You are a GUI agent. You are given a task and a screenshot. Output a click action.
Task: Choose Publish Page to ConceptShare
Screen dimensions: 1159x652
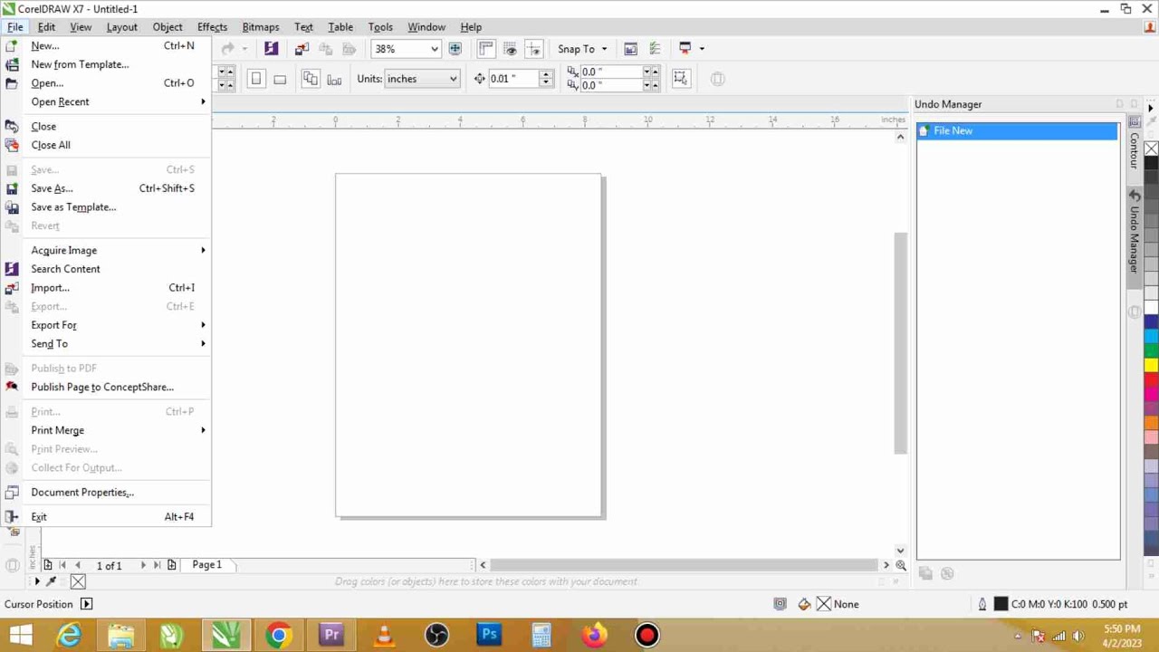(x=106, y=387)
